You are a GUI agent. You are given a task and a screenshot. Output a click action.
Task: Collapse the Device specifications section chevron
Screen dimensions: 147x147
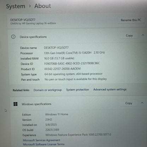[143, 35]
